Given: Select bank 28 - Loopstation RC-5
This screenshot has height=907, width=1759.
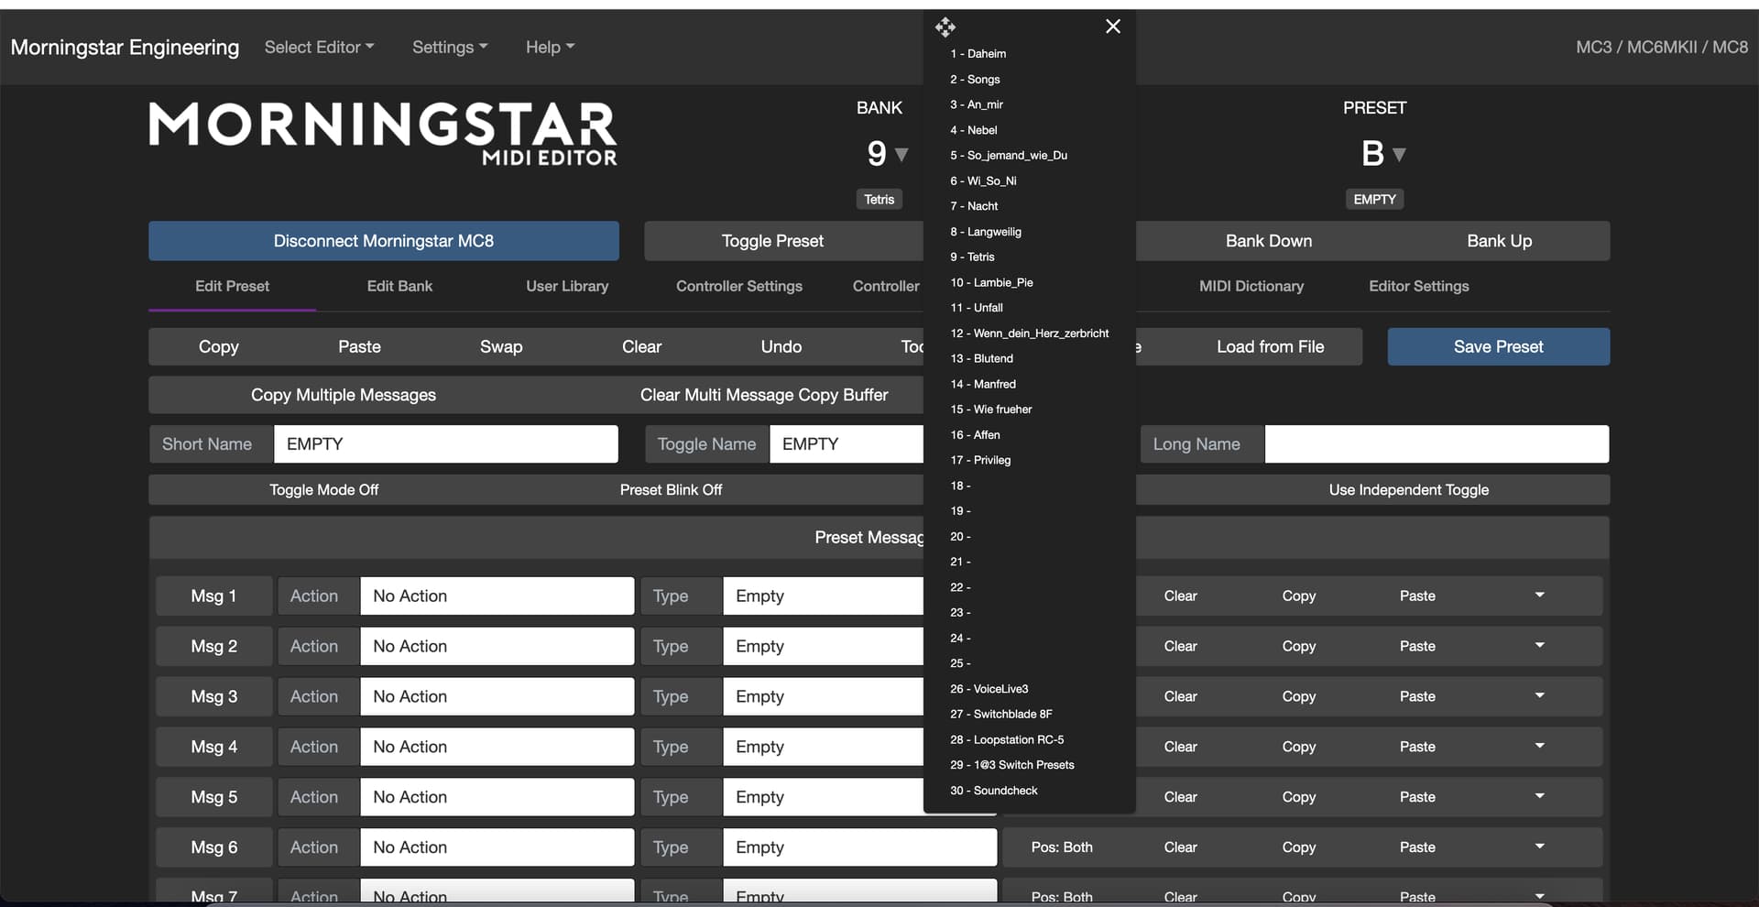Looking at the screenshot, I should pyautogui.click(x=1007, y=739).
